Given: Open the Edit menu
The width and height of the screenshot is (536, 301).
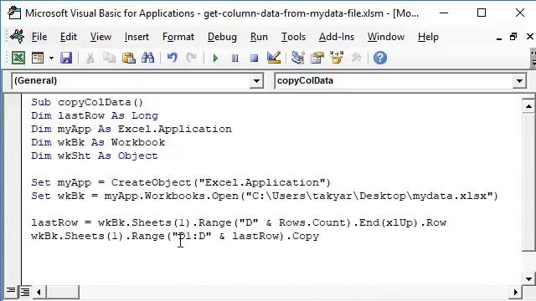Looking at the screenshot, I should point(69,37).
